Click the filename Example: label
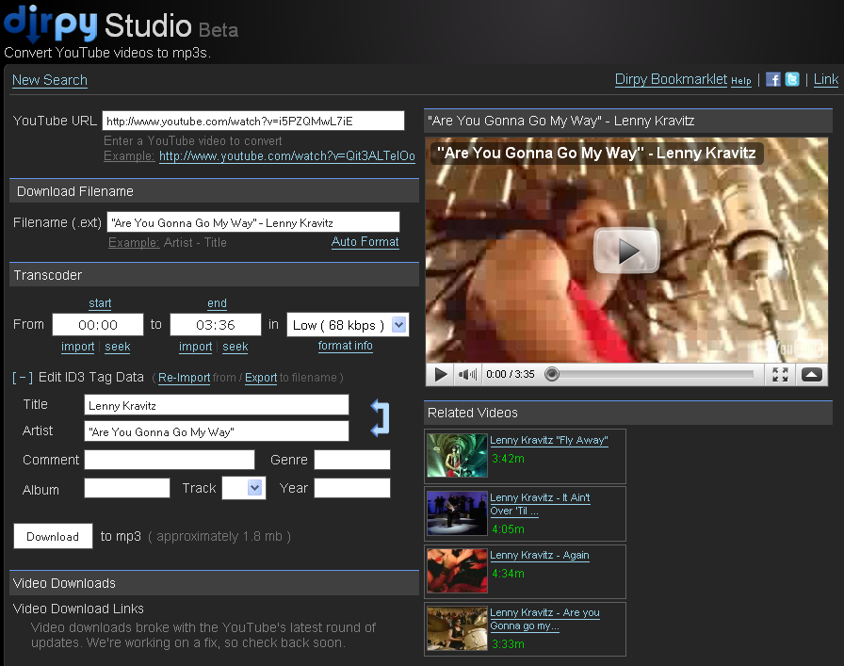This screenshot has height=666, width=844. 134,243
